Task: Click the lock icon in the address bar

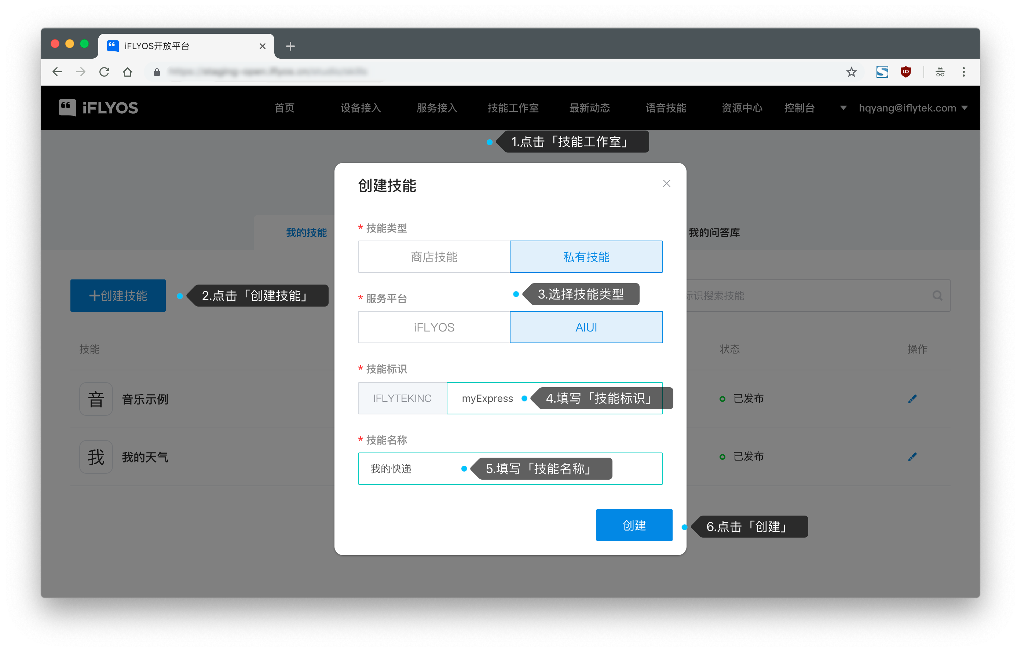Action: [157, 72]
